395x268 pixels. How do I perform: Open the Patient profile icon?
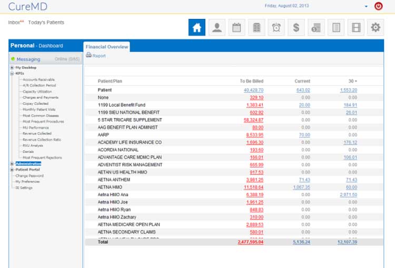216,28
